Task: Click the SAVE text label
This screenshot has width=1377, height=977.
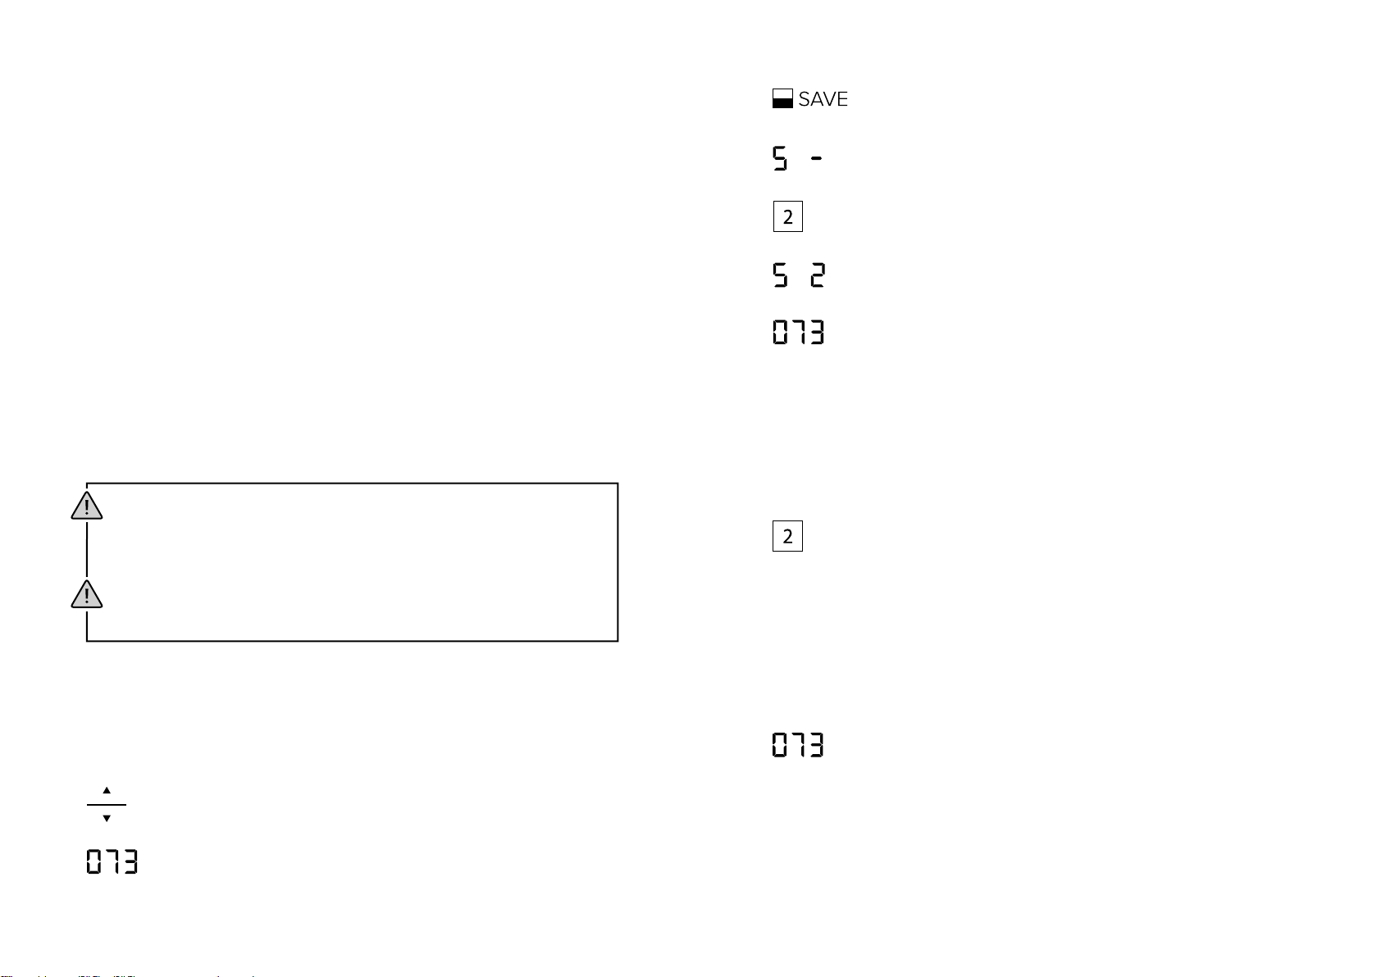Action: pyautogui.click(x=823, y=99)
